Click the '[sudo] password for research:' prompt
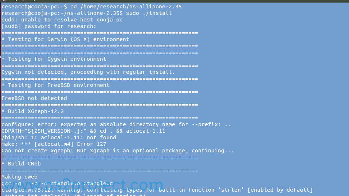The height and width of the screenshot is (196, 349). tap(49, 26)
